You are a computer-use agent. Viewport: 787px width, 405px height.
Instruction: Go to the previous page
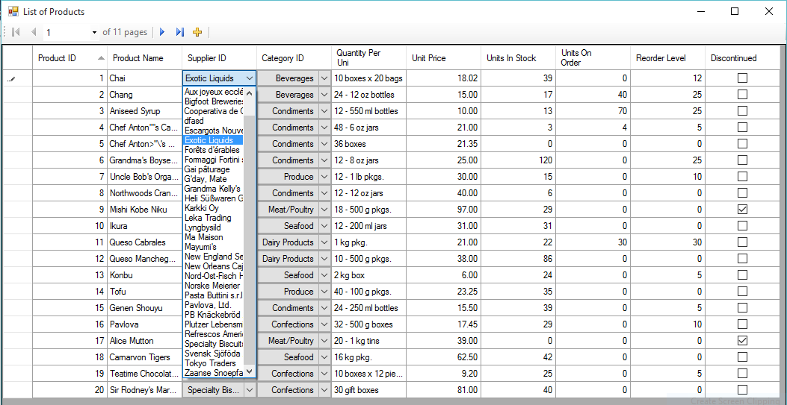[x=34, y=32]
